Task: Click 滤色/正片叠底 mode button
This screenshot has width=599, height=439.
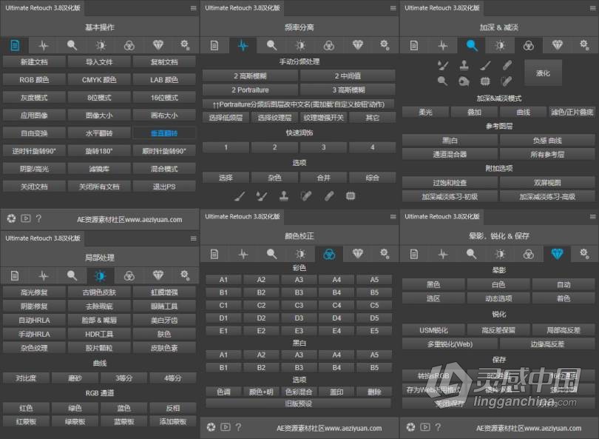Action: 572,112
